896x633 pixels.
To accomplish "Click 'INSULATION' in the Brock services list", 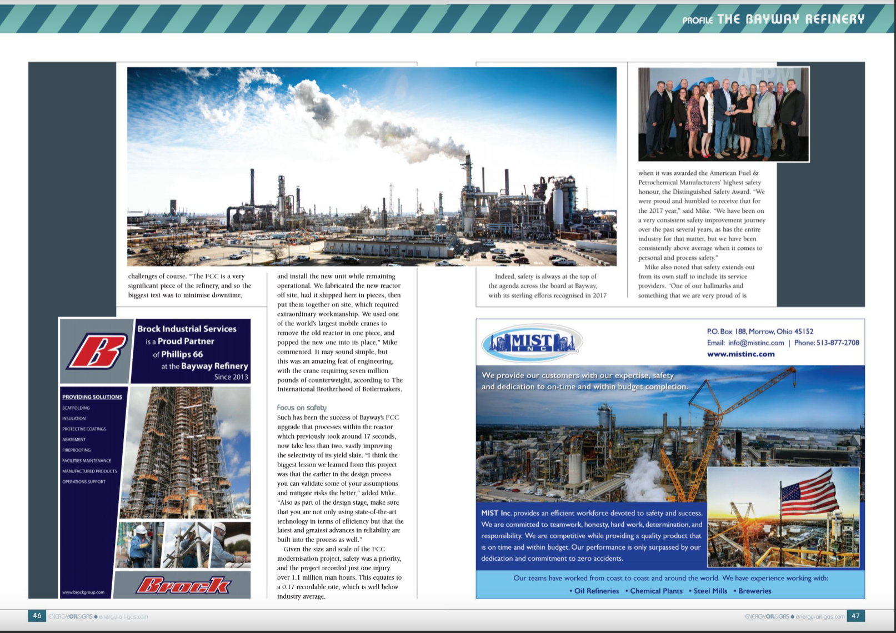I will (x=74, y=419).
